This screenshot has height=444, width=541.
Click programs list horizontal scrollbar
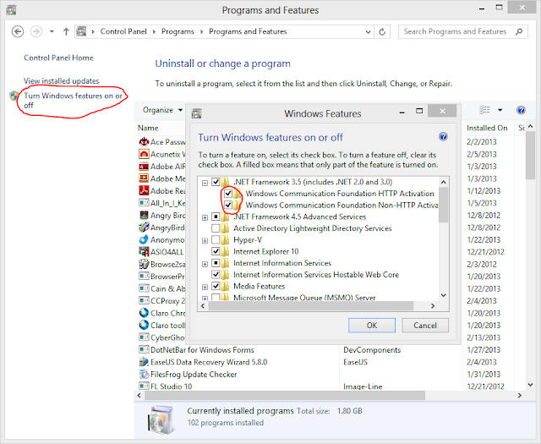point(285,395)
